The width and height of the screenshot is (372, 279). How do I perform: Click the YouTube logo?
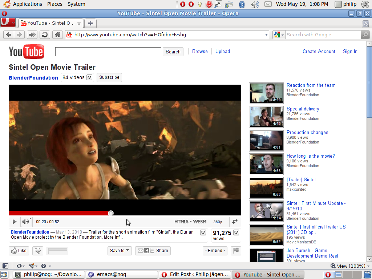click(26, 52)
